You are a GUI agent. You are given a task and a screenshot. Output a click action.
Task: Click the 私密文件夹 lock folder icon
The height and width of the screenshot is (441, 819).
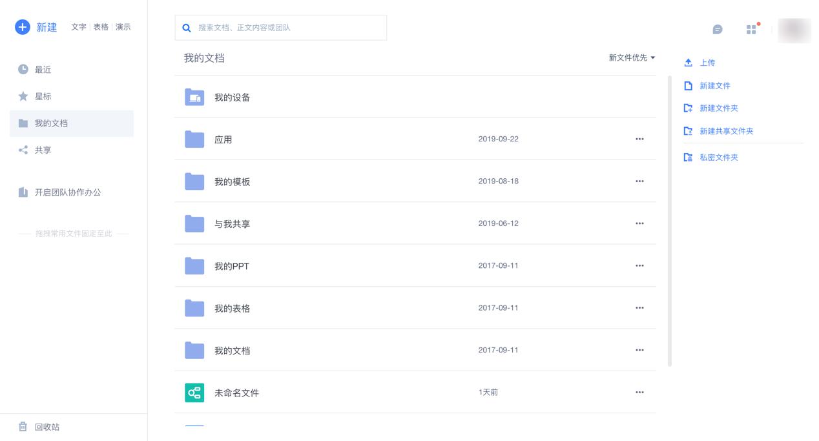pos(689,158)
